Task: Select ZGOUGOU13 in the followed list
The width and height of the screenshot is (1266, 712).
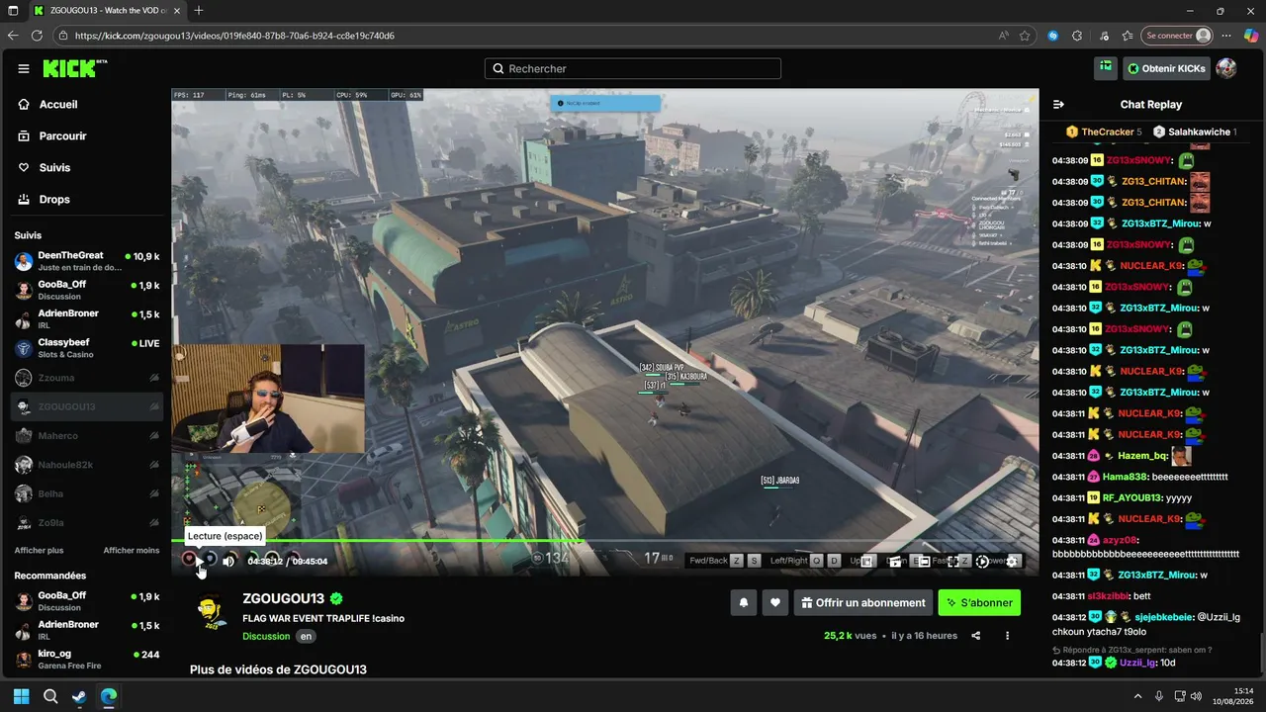Action: 87,406
